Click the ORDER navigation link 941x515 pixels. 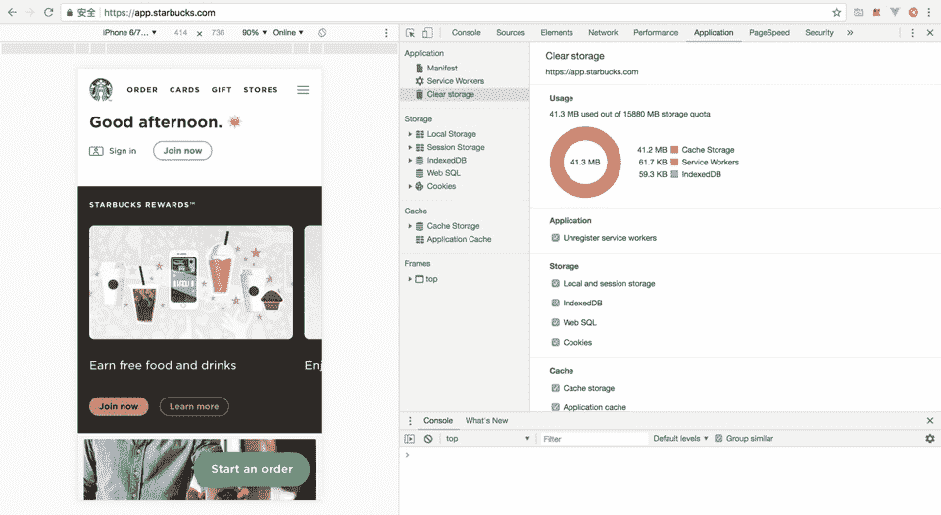click(142, 90)
